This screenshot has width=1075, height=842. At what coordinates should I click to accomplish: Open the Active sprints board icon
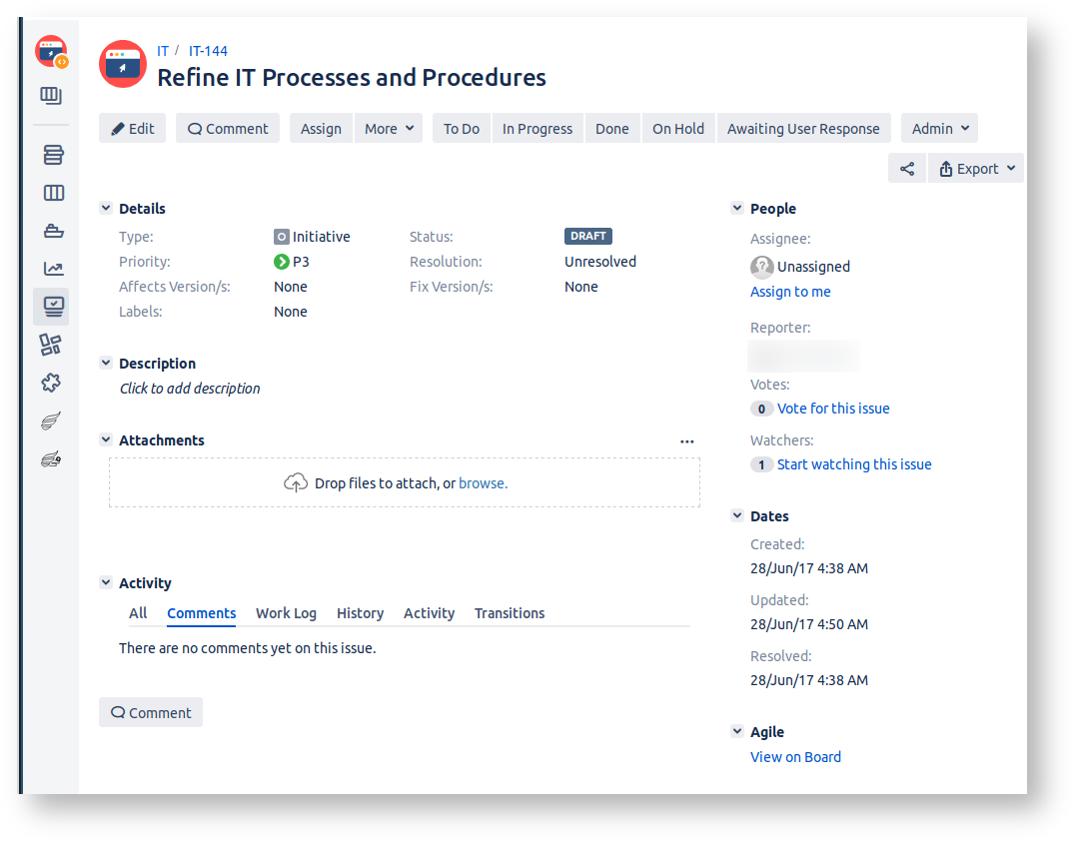pyautogui.click(x=52, y=193)
